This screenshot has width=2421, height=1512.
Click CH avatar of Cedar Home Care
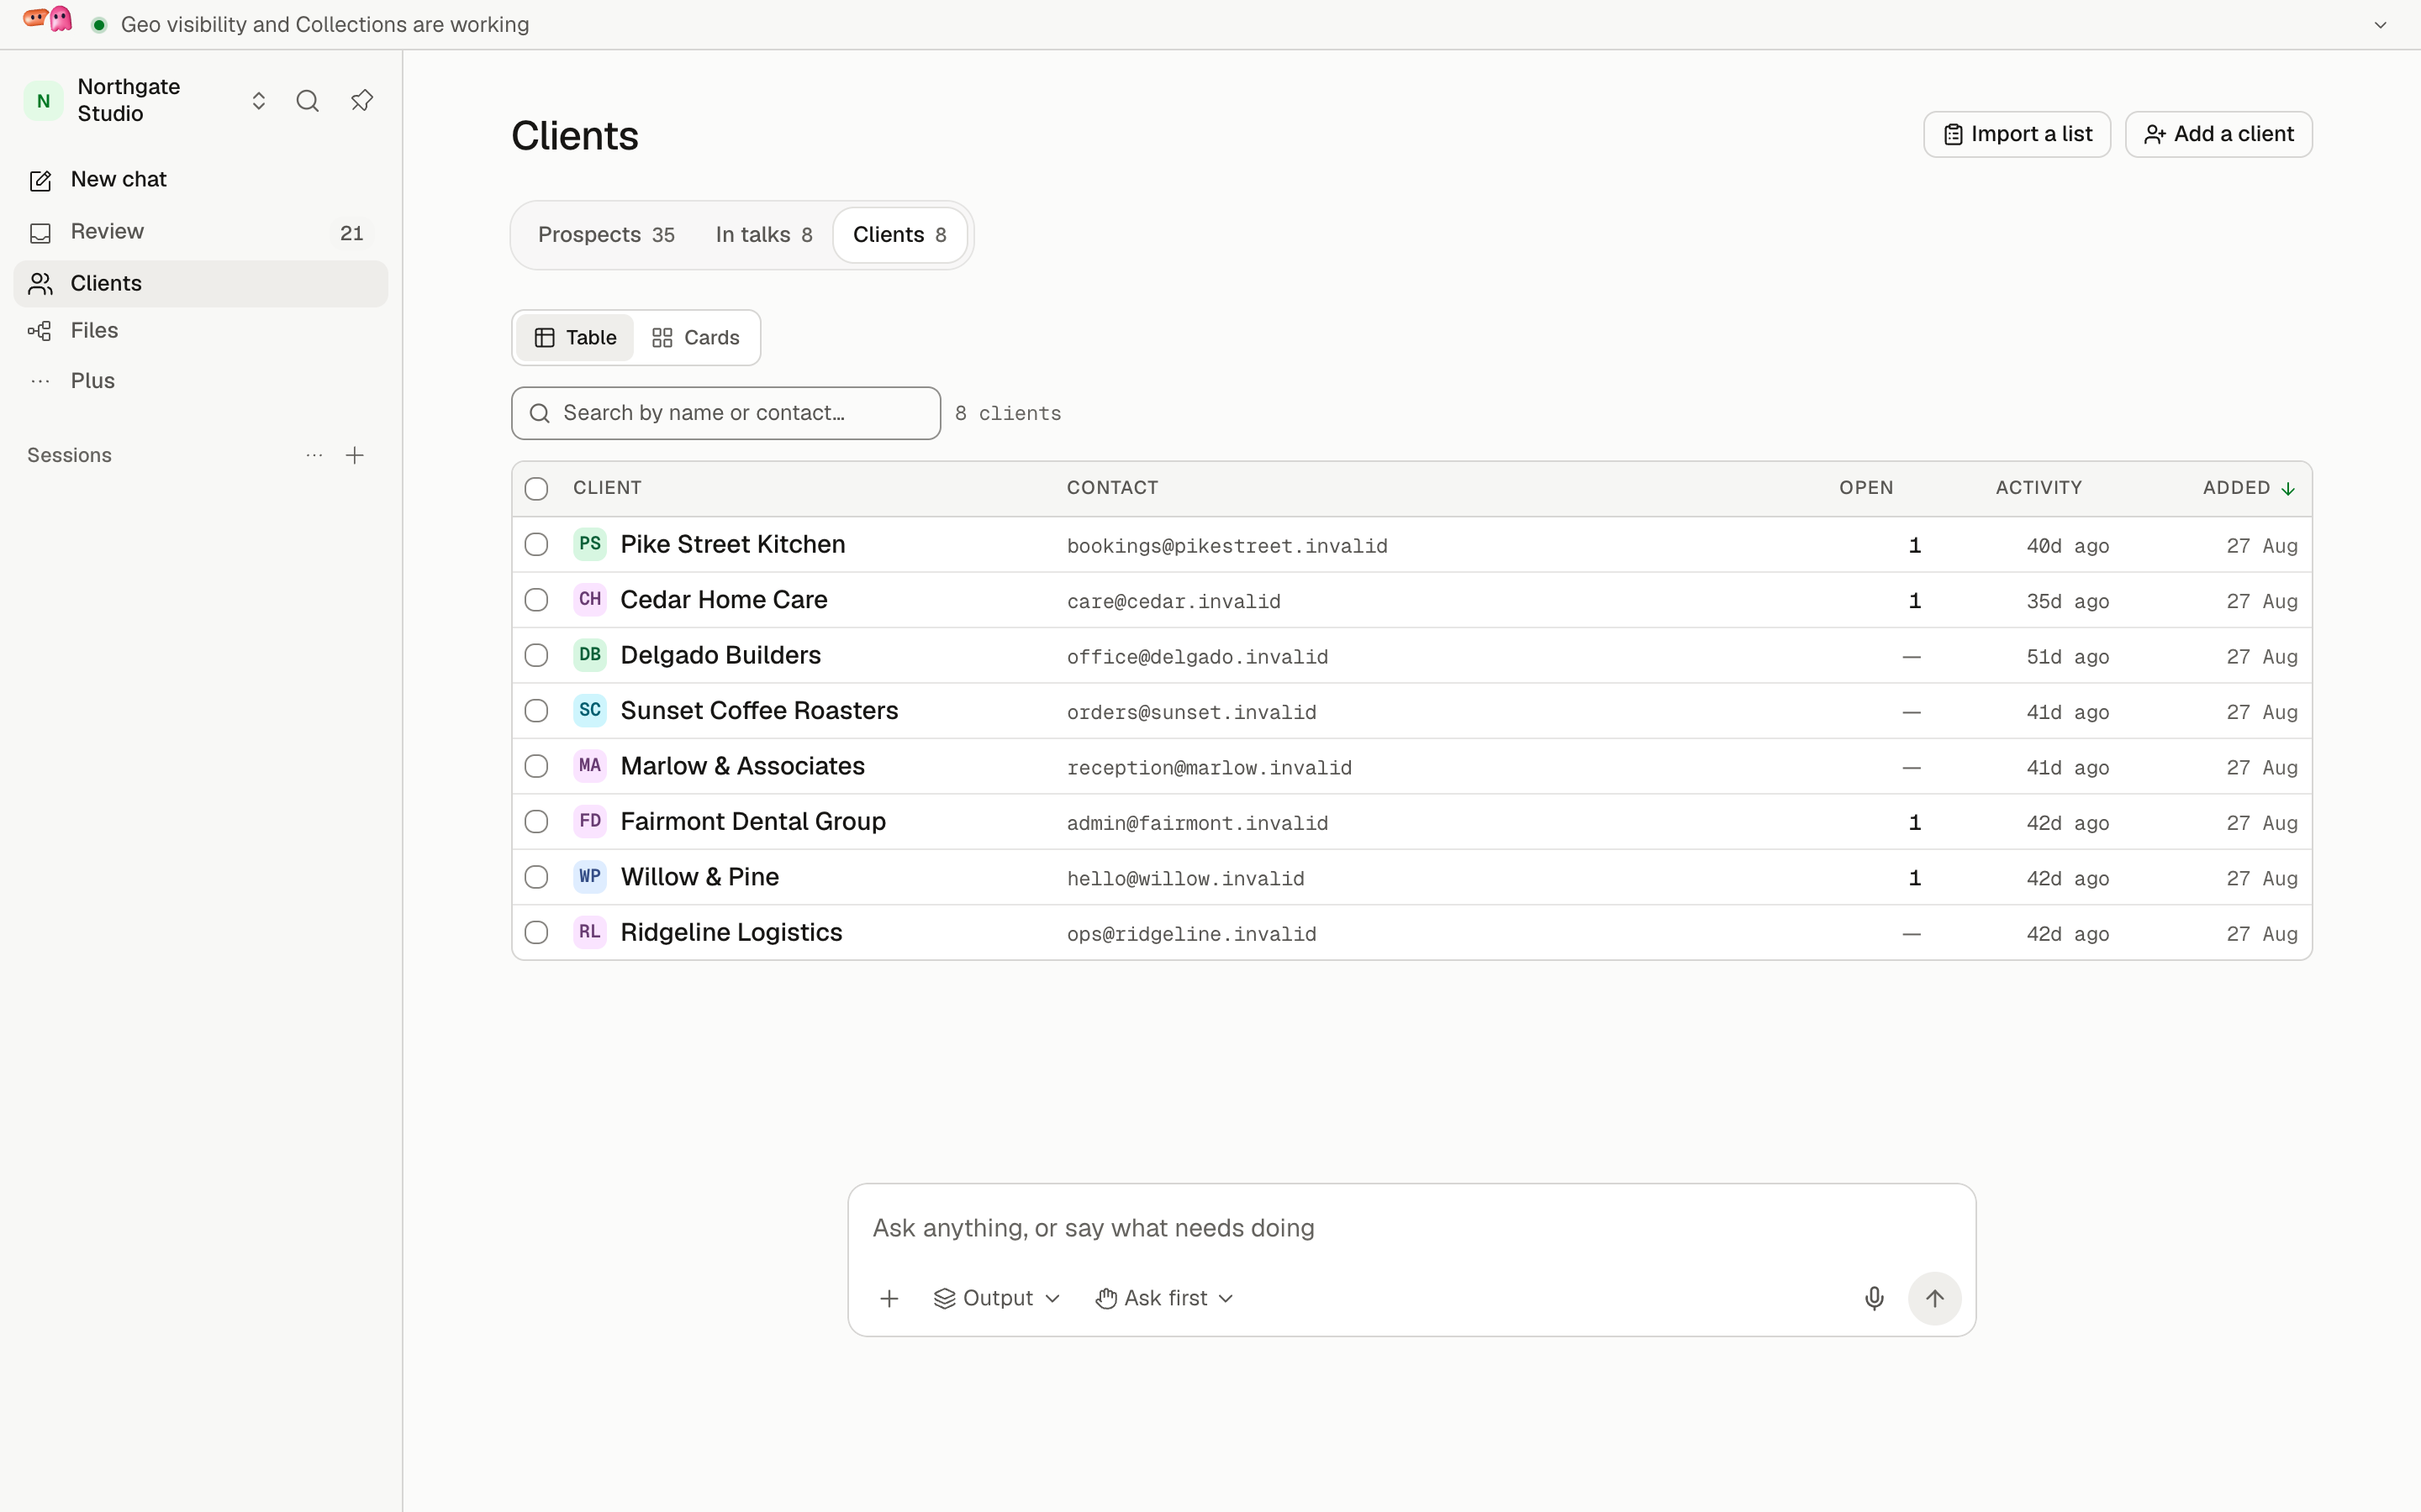pos(589,599)
